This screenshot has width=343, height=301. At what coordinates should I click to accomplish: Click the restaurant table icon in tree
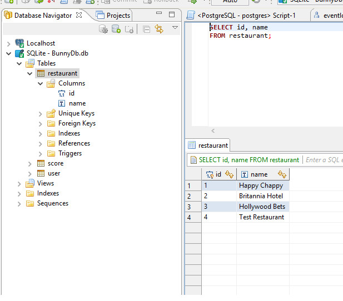pyautogui.click(x=41, y=73)
